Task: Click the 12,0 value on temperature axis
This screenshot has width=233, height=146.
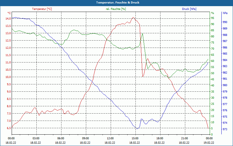Action: (x=8, y=48)
